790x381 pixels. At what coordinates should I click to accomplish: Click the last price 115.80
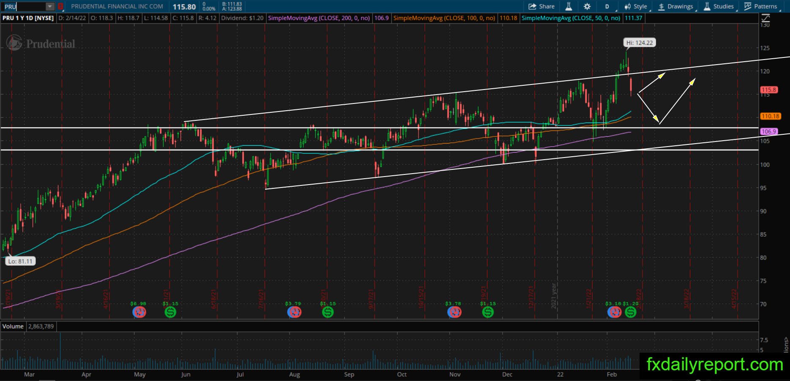tap(184, 7)
